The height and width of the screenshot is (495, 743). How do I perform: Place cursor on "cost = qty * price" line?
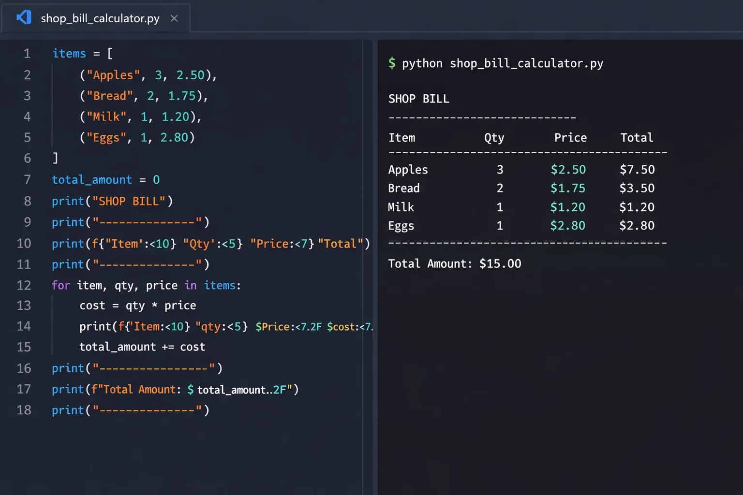coord(138,306)
